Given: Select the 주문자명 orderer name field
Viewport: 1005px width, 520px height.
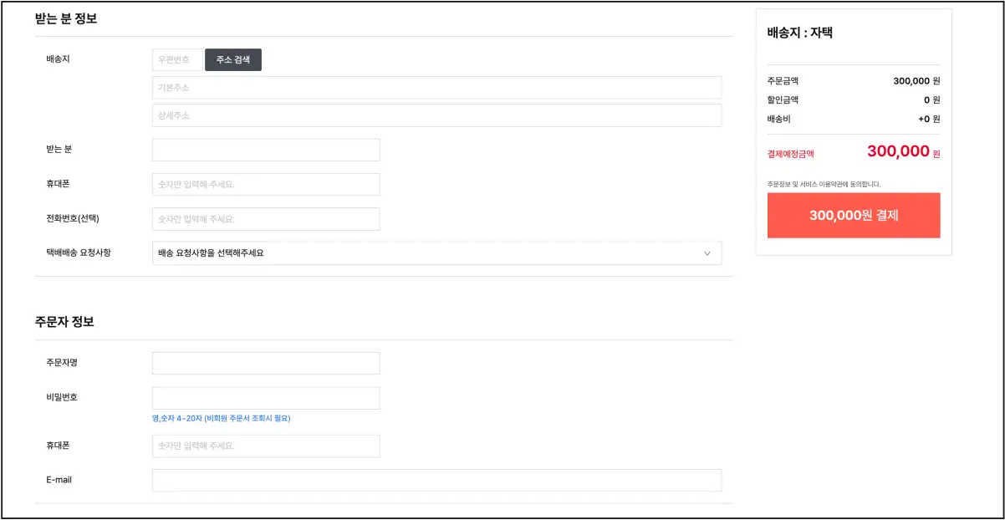Looking at the screenshot, I should point(266,364).
